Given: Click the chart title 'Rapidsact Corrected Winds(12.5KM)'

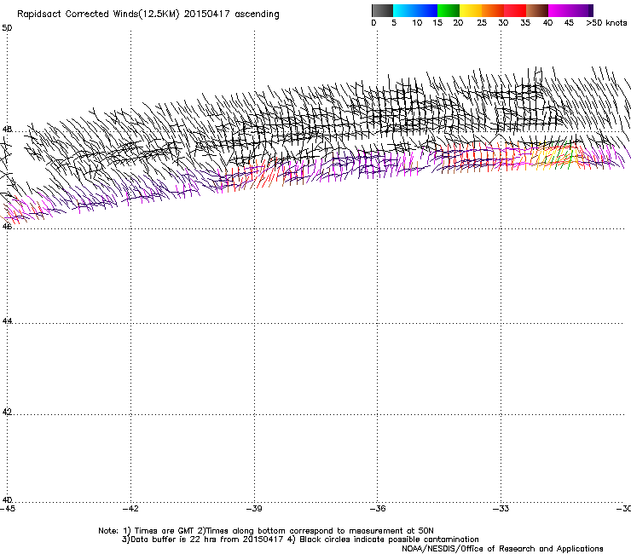Looking at the screenshot, I should click(x=98, y=14).
